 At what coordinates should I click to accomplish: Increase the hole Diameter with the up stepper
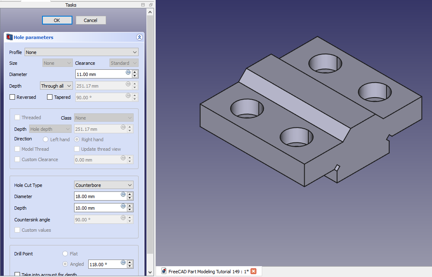point(135,72)
